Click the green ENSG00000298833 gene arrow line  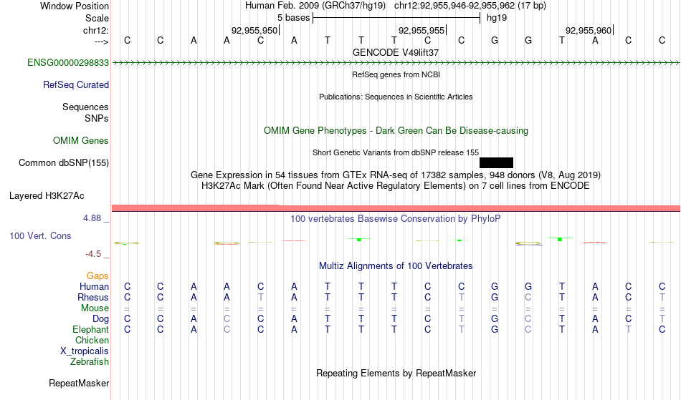396,63
